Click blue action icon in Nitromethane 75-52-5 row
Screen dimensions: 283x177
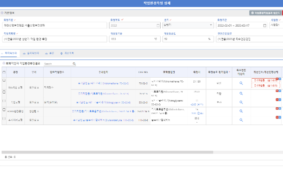click(280, 79)
